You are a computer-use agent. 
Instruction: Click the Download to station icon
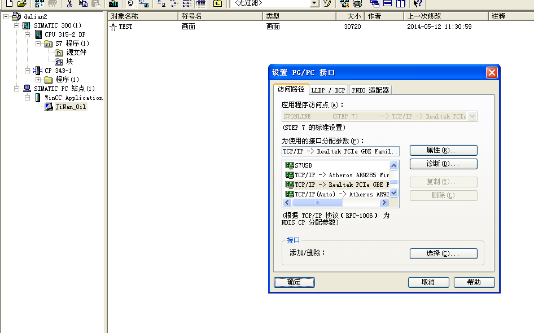pyautogui.click(x=113, y=5)
